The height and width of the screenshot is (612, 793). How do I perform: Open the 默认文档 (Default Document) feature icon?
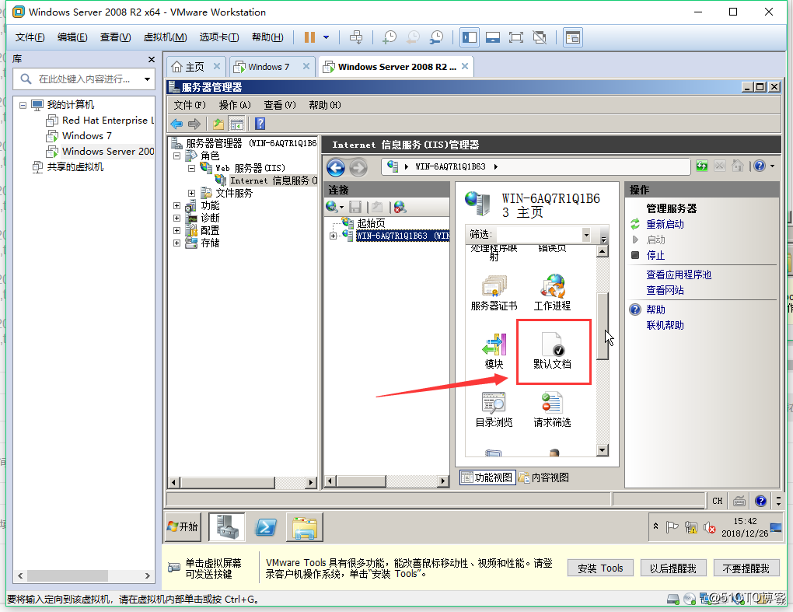552,351
